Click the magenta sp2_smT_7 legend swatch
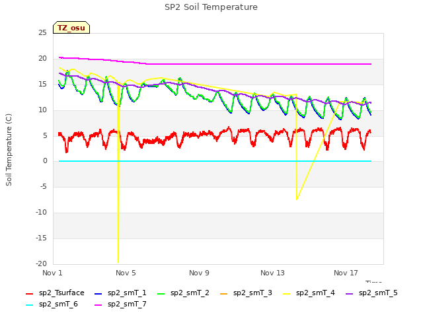The image size is (423, 317). click(x=98, y=305)
